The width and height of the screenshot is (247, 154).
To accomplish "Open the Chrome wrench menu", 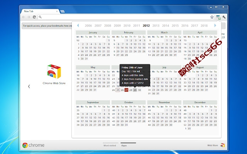I will pos(224,17).
